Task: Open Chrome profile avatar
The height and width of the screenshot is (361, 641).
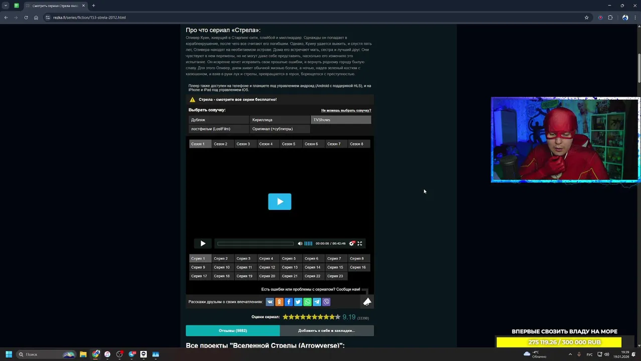Action: 625,18
